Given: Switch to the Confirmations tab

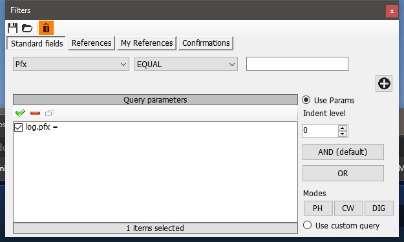Looking at the screenshot, I should click(206, 43).
